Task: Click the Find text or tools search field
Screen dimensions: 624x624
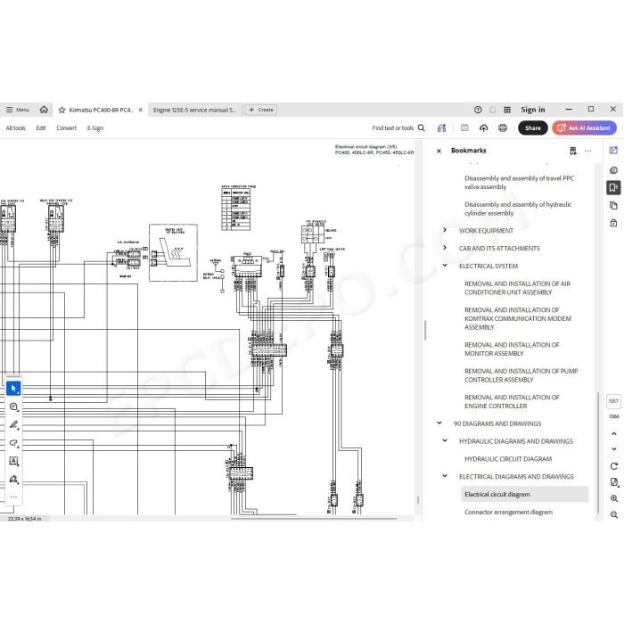Action: 398,128
